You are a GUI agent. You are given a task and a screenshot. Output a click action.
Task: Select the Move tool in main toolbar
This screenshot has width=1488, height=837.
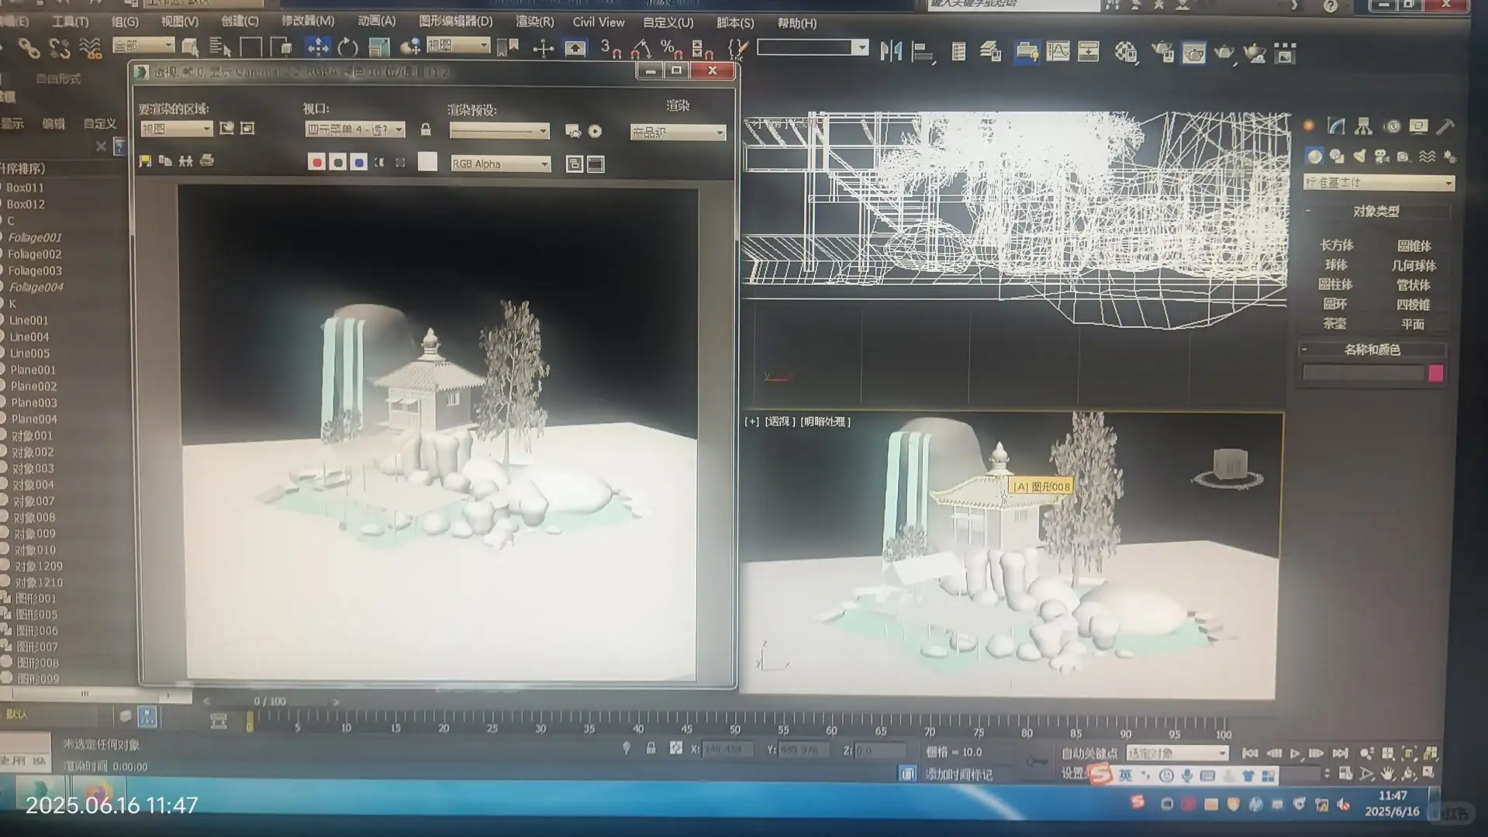coord(318,47)
